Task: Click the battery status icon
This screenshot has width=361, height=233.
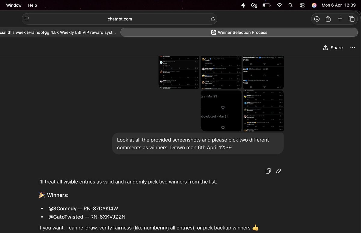Action: point(267,5)
